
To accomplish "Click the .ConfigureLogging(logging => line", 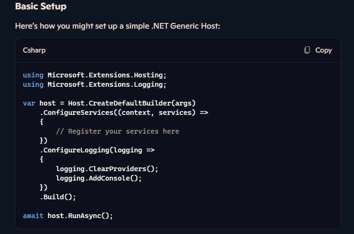I will 97,150.
